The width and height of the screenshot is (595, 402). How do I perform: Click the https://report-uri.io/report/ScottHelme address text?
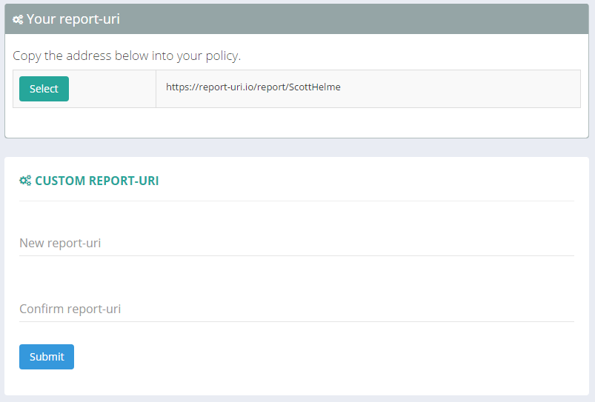click(253, 87)
